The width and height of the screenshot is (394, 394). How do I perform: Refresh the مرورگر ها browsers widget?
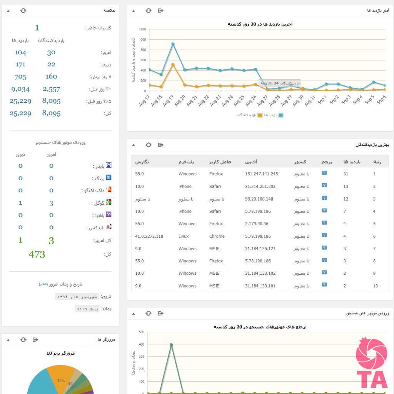pyautogui.click(x=23, y=339)
